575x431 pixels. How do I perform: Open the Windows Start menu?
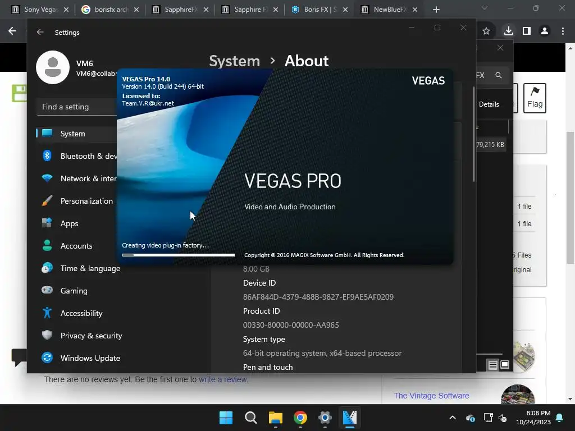226,418
